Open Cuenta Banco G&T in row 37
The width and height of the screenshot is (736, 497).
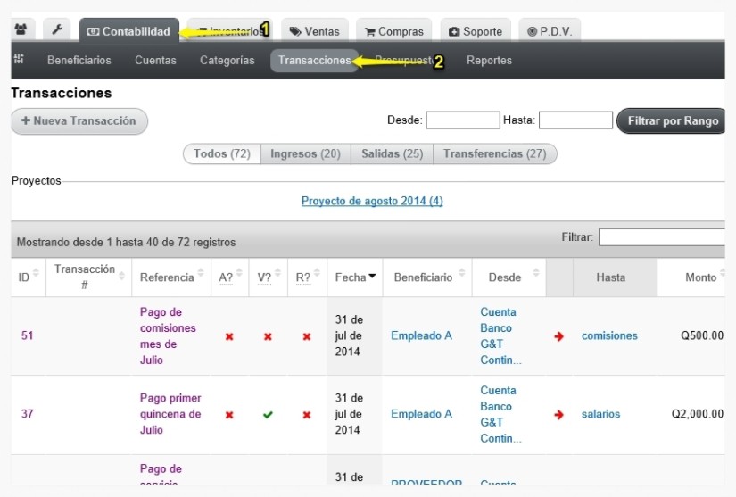point(500,414)
